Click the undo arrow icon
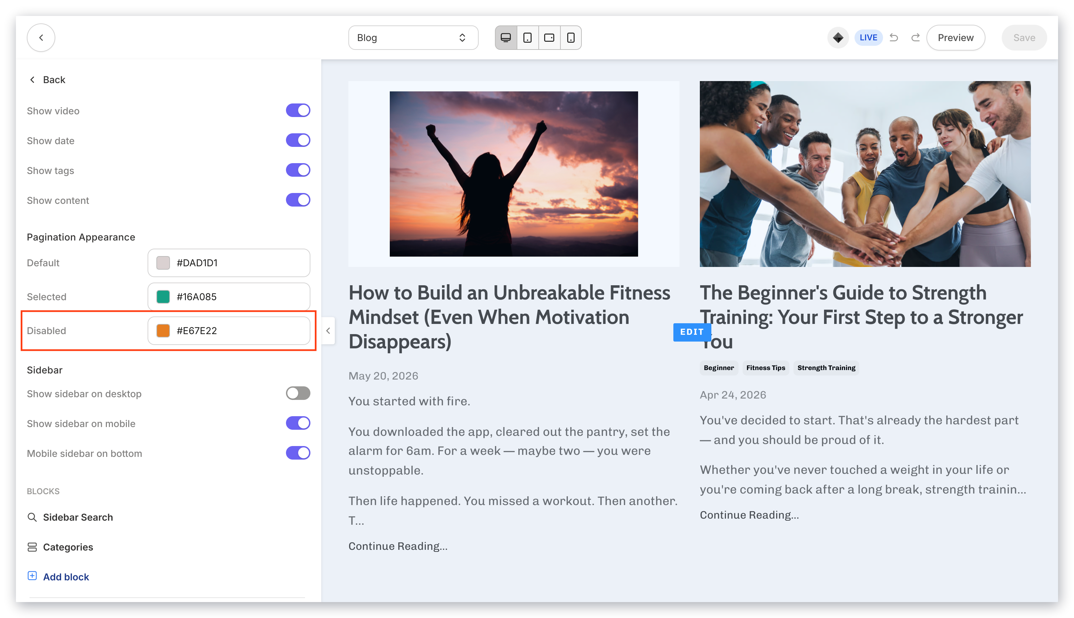1074x618 pixels. 894,38
